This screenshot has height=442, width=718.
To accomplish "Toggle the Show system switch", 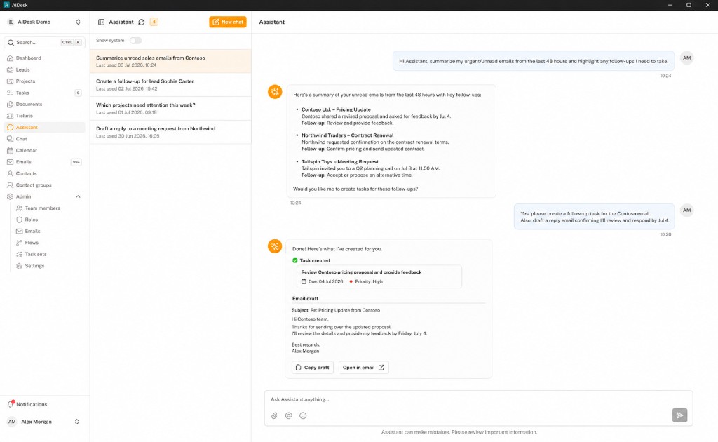I will [135, 40].
